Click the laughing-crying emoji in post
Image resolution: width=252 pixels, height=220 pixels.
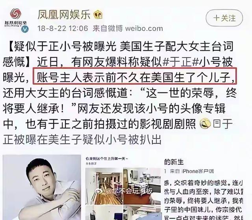(x=205, y=124)
